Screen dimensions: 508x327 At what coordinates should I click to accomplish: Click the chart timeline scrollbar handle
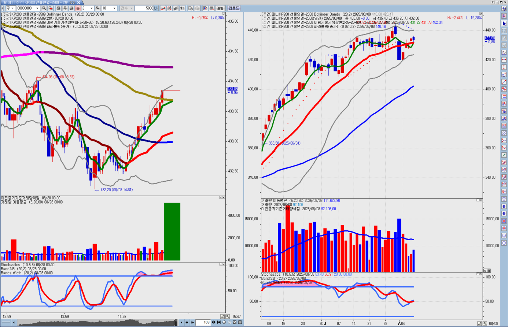(x=176, y=323)
